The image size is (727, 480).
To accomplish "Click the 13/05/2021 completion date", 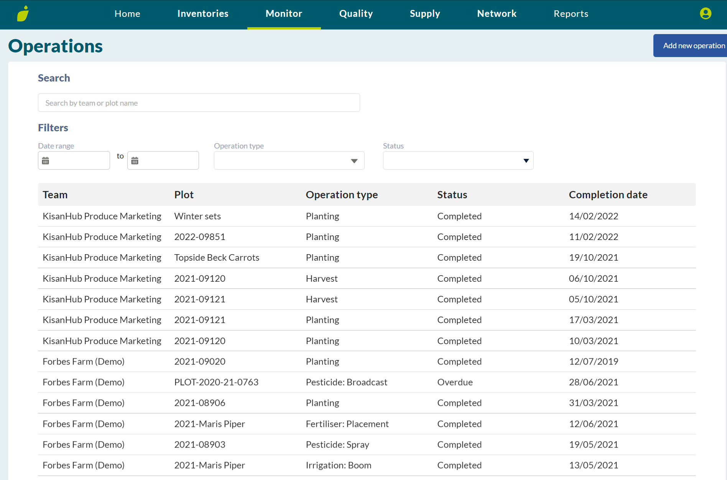I will (594, 465).
